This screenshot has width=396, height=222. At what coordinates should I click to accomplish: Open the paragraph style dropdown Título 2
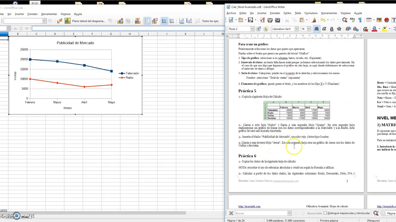tap(252, 29)
